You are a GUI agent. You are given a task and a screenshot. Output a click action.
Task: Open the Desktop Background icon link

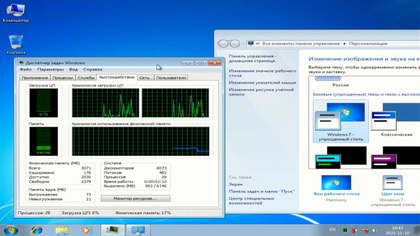[x=336, y=183]
